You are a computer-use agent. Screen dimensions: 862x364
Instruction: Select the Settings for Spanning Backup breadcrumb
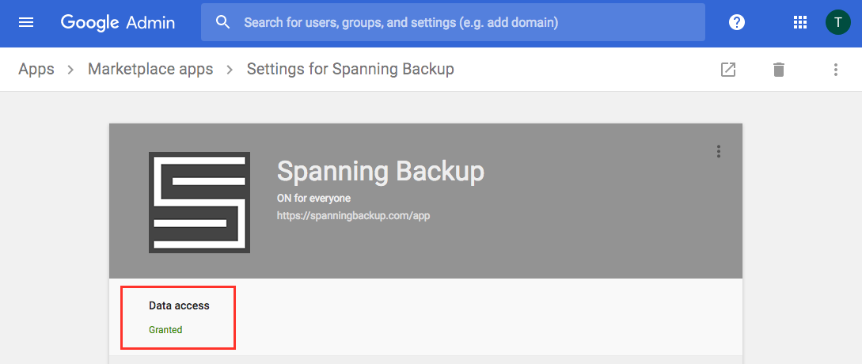click(350, 70)
